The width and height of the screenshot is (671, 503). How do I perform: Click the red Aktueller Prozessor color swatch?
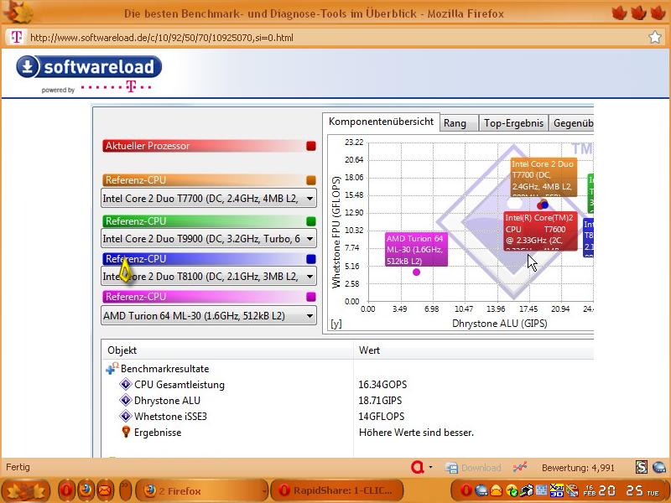(x=311, y=146)
